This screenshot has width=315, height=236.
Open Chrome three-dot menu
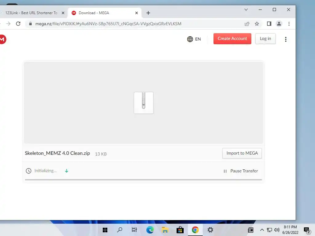[289, 24]
